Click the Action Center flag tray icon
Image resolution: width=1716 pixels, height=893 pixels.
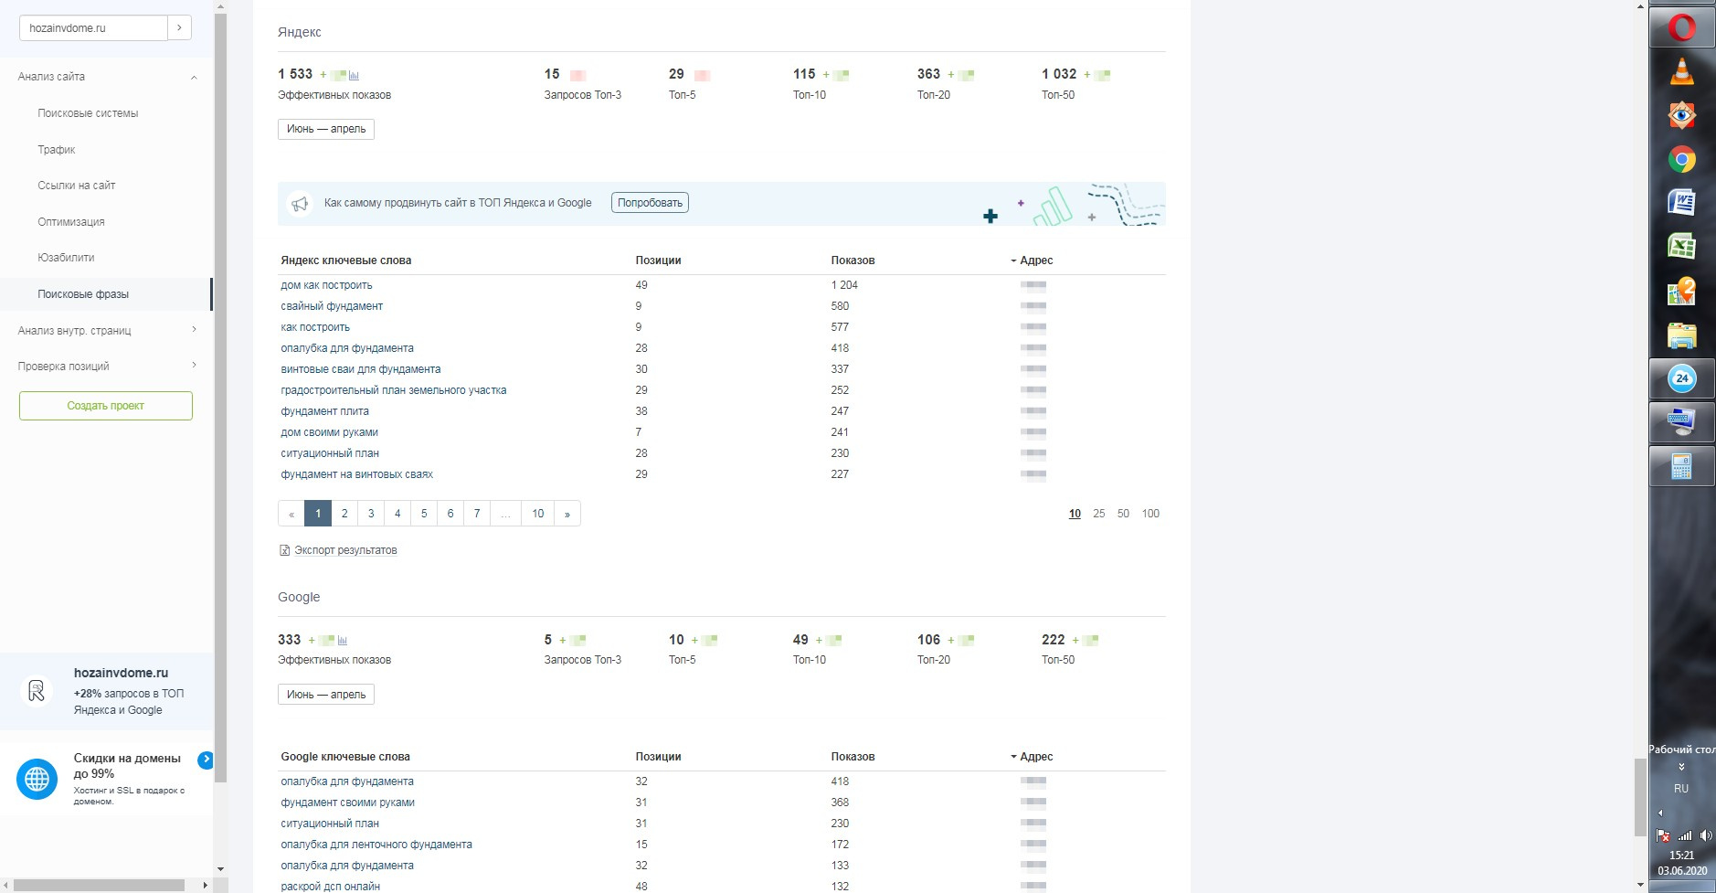pyautogui.click(x=1663, y=835)
